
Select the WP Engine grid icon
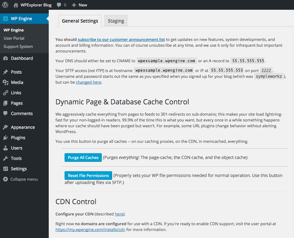5,19
